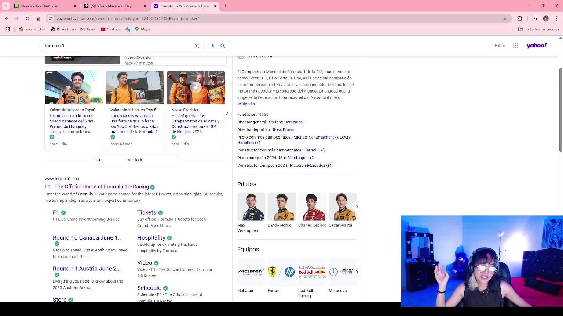The width and height of the screenshot is (563, 316).
Task: Close the Kick Dashboard tab
Action: pos(75,6)
